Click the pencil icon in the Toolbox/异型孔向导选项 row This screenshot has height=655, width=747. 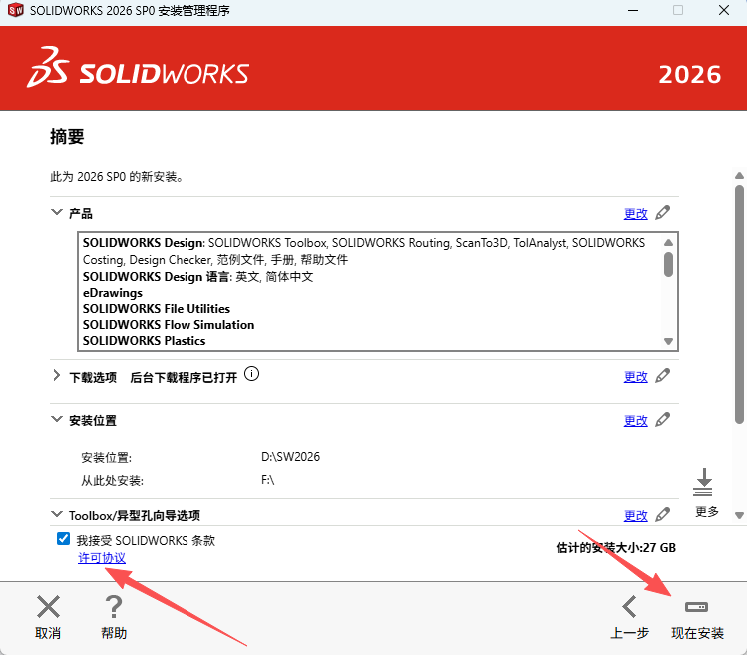(662, 515)
